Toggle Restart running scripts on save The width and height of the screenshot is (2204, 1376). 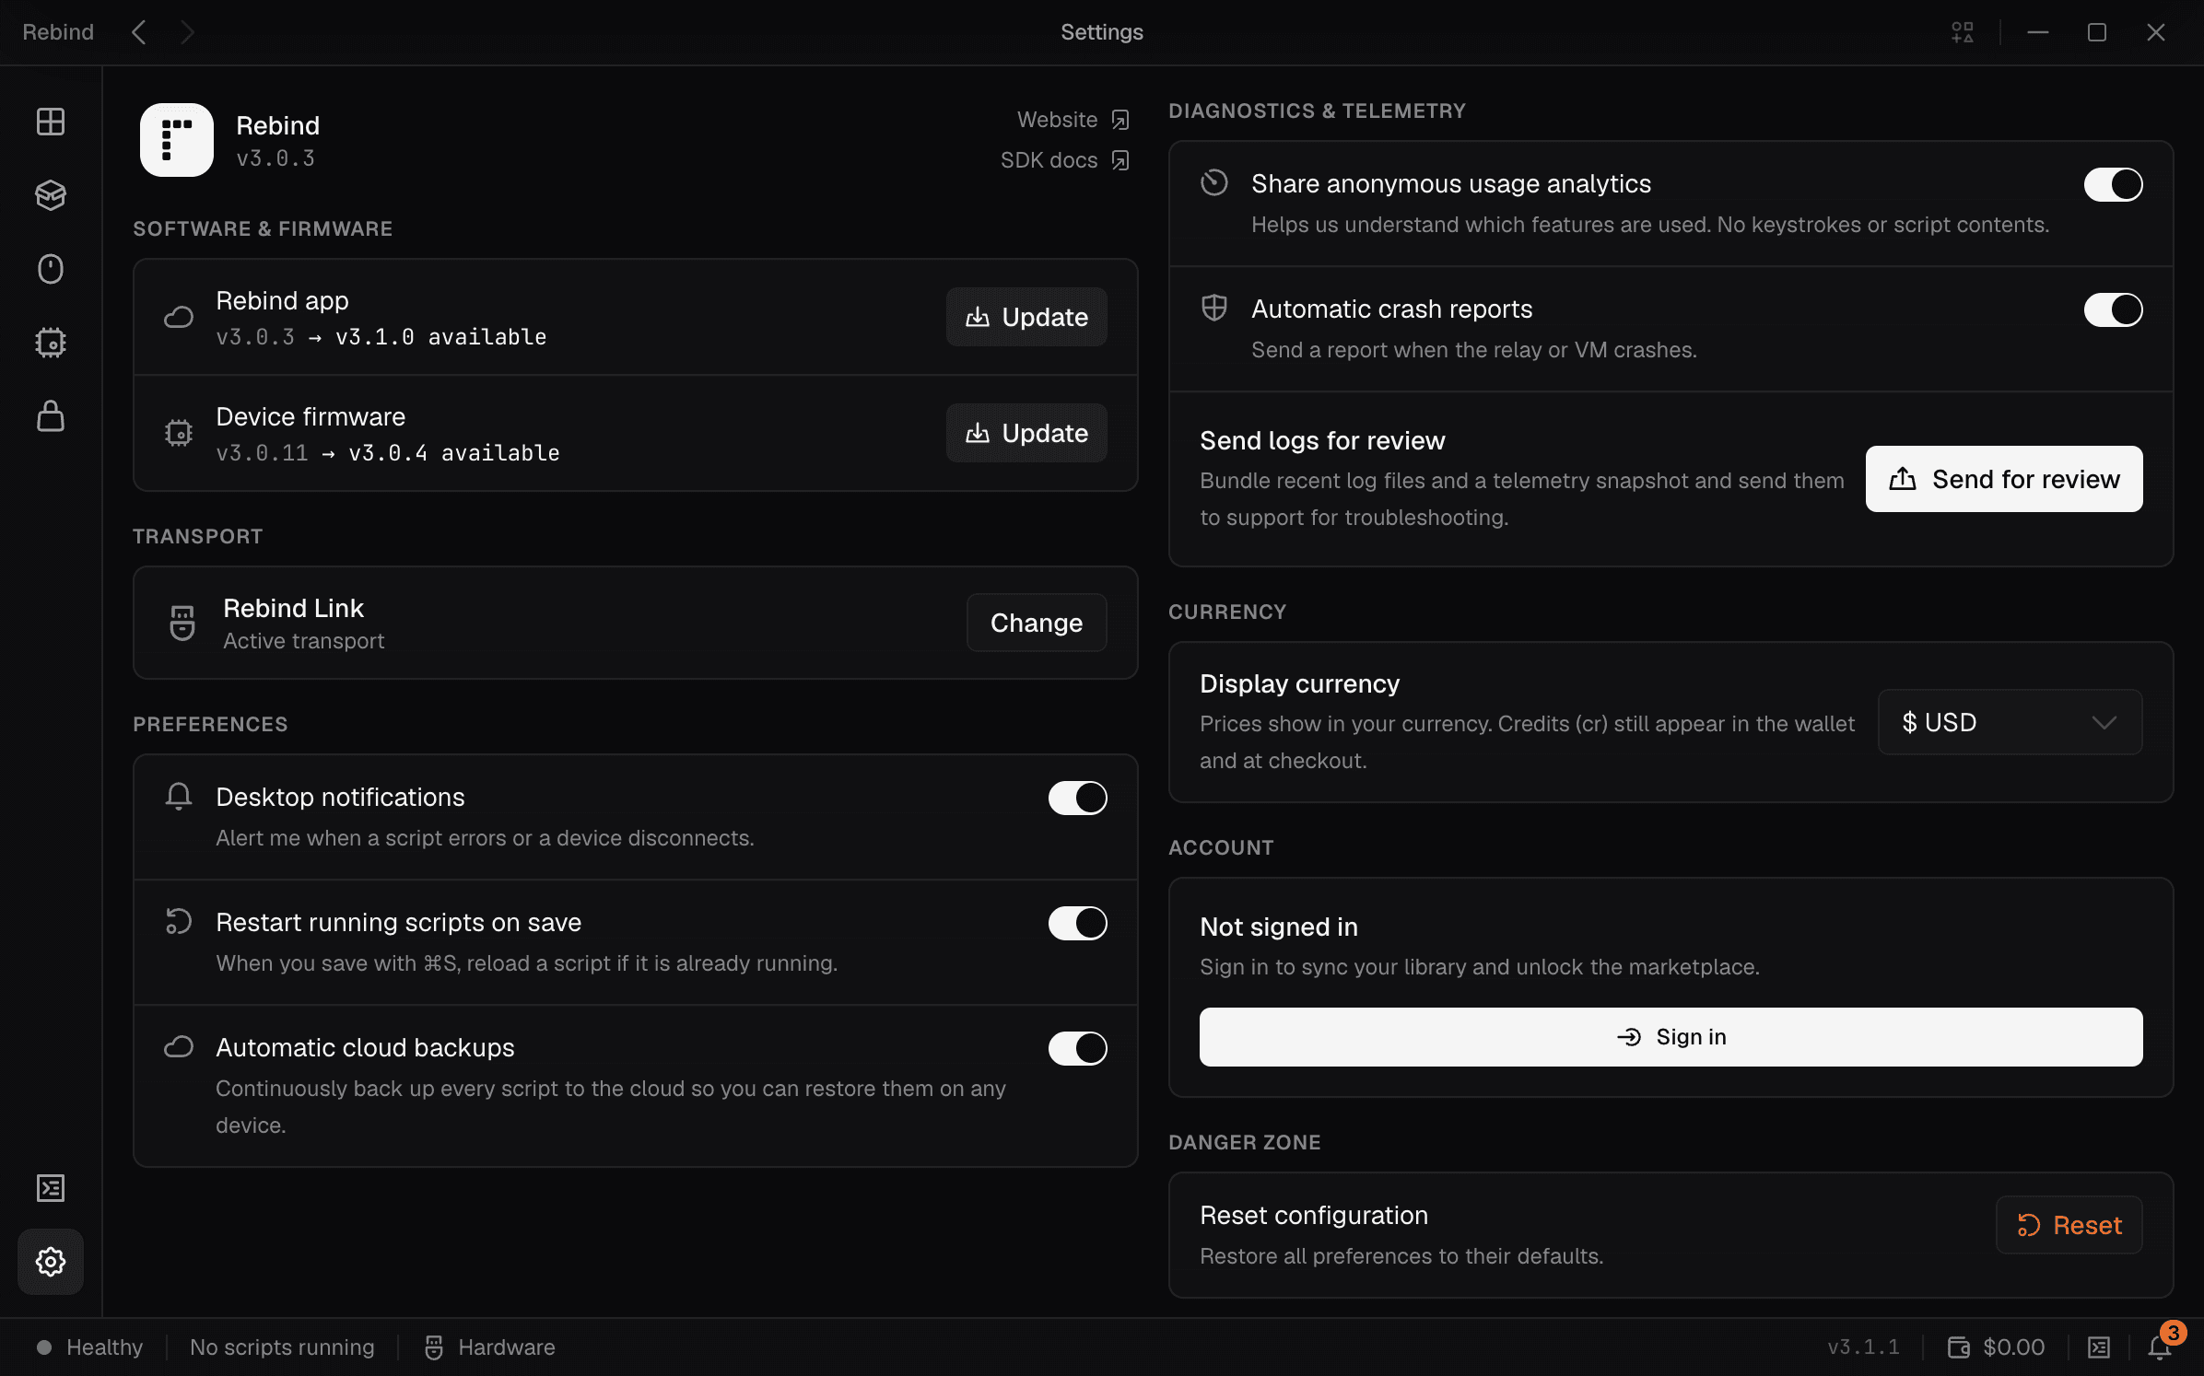1078,923
